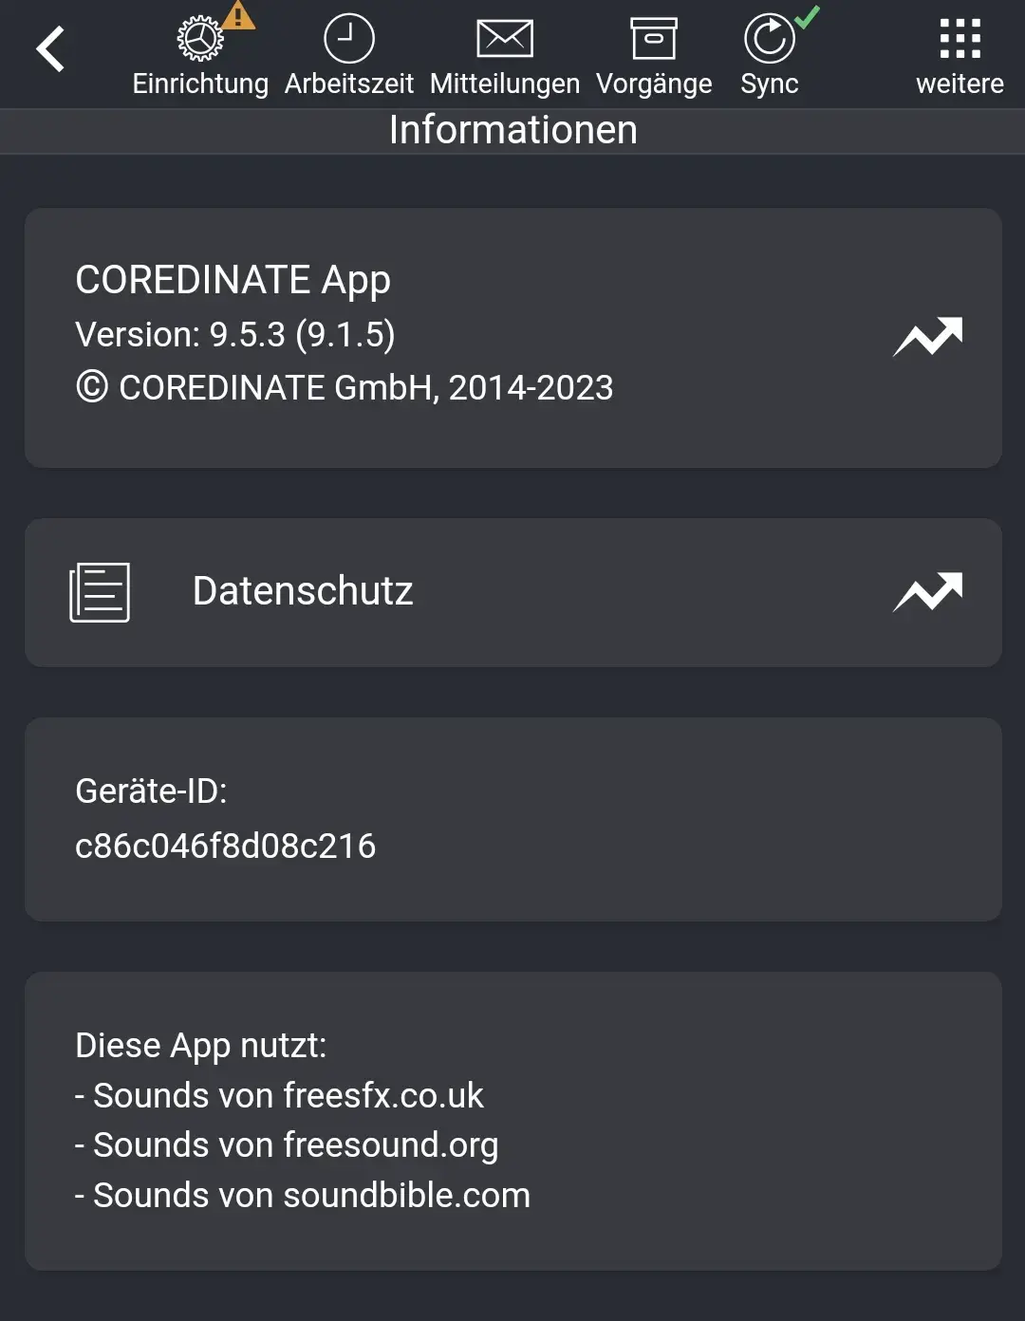This screenshot has width=1025, height=1321.
Task: Open Mitteilungen via the envelope icon
Action: [x=504, y=38]
